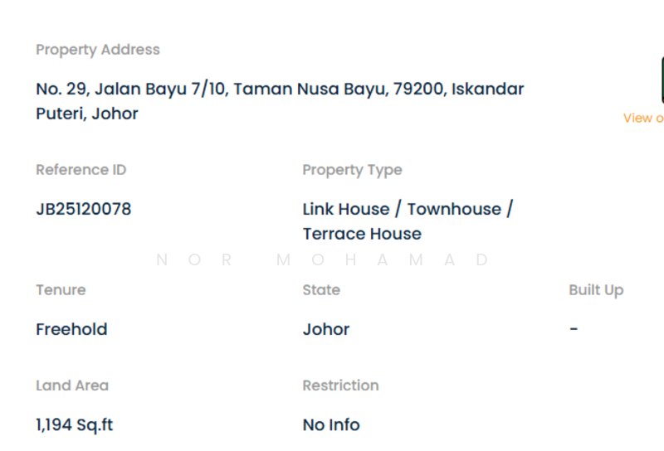Click the Reference ID label

[81, 170]
